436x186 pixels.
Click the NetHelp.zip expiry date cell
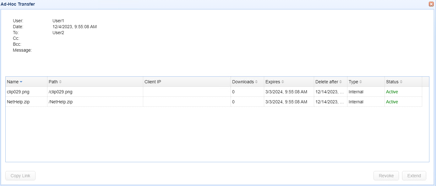coord(286,102)
